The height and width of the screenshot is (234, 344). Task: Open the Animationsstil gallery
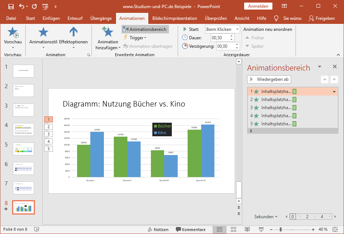click(x=43, y=37)
